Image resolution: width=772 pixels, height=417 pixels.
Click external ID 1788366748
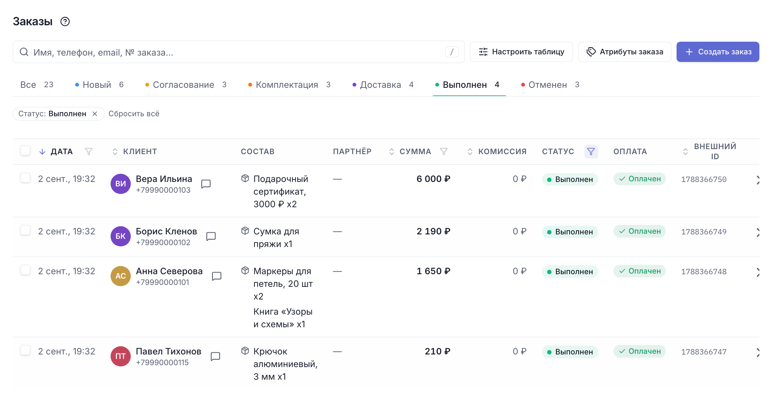click(x=704, y=272)
